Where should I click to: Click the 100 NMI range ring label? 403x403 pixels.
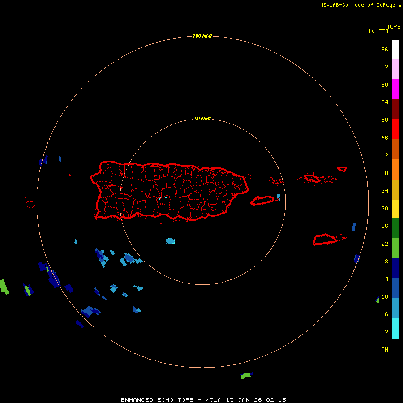(202, 36)
